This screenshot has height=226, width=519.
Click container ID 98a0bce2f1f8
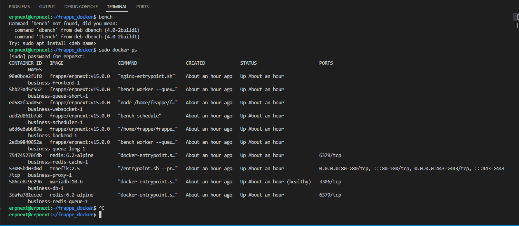(x=25, y=76)
